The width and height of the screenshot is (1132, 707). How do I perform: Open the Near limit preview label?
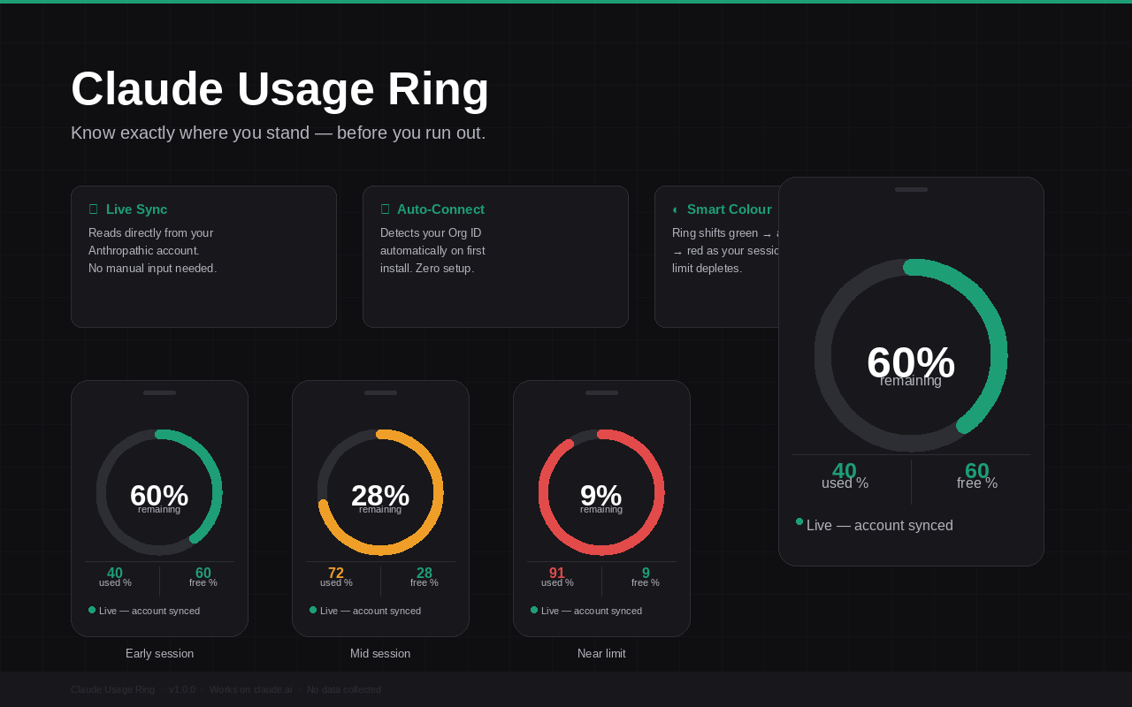[601, 654]
